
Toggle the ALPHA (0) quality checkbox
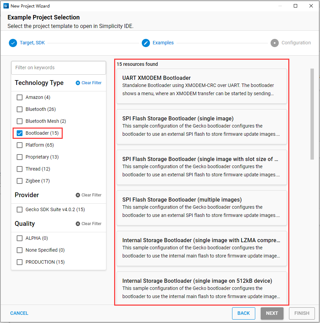coord(19,238)
